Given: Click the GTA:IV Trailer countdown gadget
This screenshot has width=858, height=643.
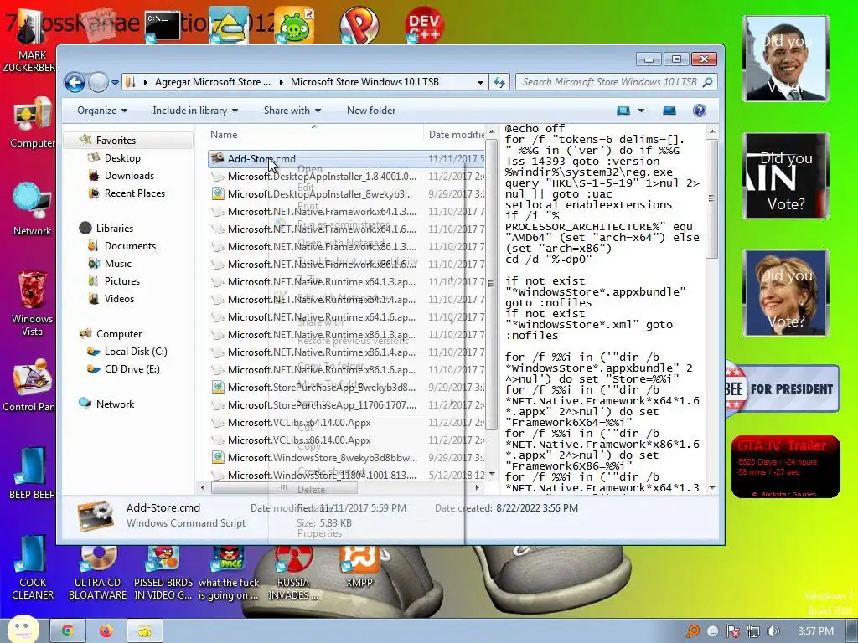Looking at the screenshot, I should coord(785,466).
